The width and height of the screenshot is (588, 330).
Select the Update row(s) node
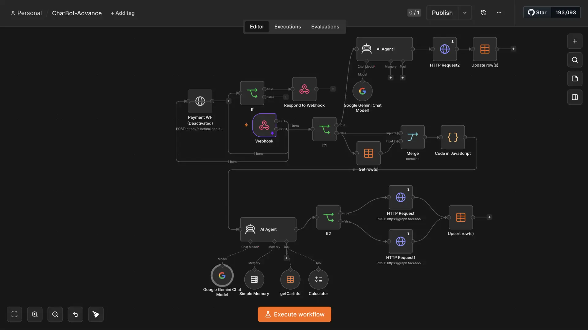485,49
